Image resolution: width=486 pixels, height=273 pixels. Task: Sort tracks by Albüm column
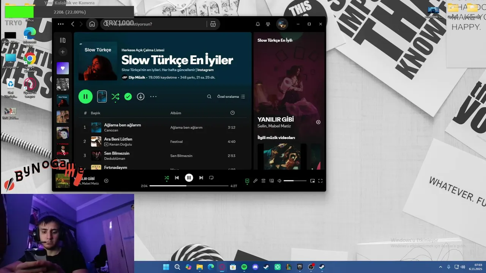(x=175, y=113)
